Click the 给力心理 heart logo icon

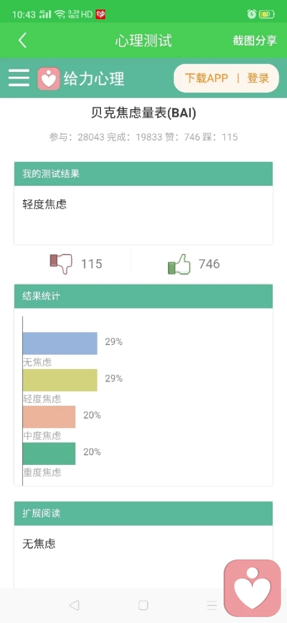pyautogui.click(x=49, y=78)
